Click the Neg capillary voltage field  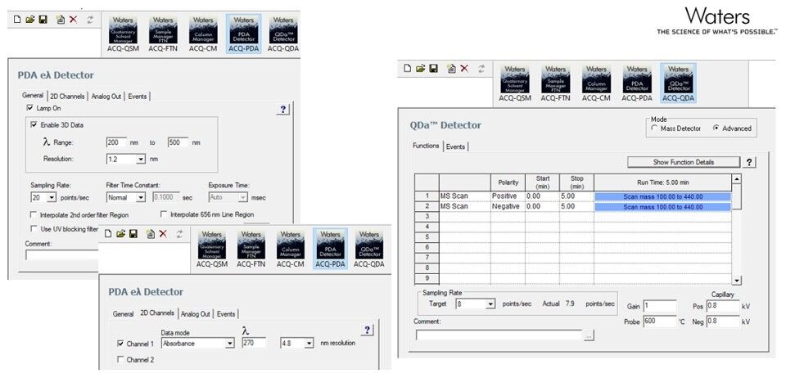[x=723, y=322]
